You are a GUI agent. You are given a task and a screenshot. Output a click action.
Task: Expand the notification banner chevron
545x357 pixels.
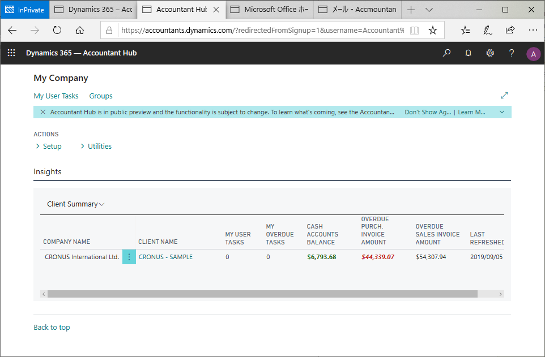point(501,112)
